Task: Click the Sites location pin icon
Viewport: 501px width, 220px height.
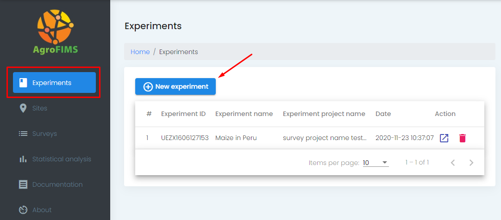Action: pyautogui.click(x=23, y=108)
